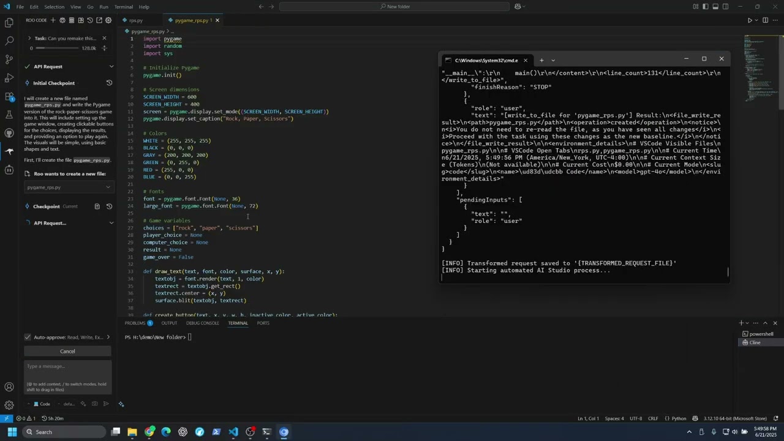Viewport: 784px width, 441px height.
Task: Open the GitHub view in activity bar
Action: [9, 133]
